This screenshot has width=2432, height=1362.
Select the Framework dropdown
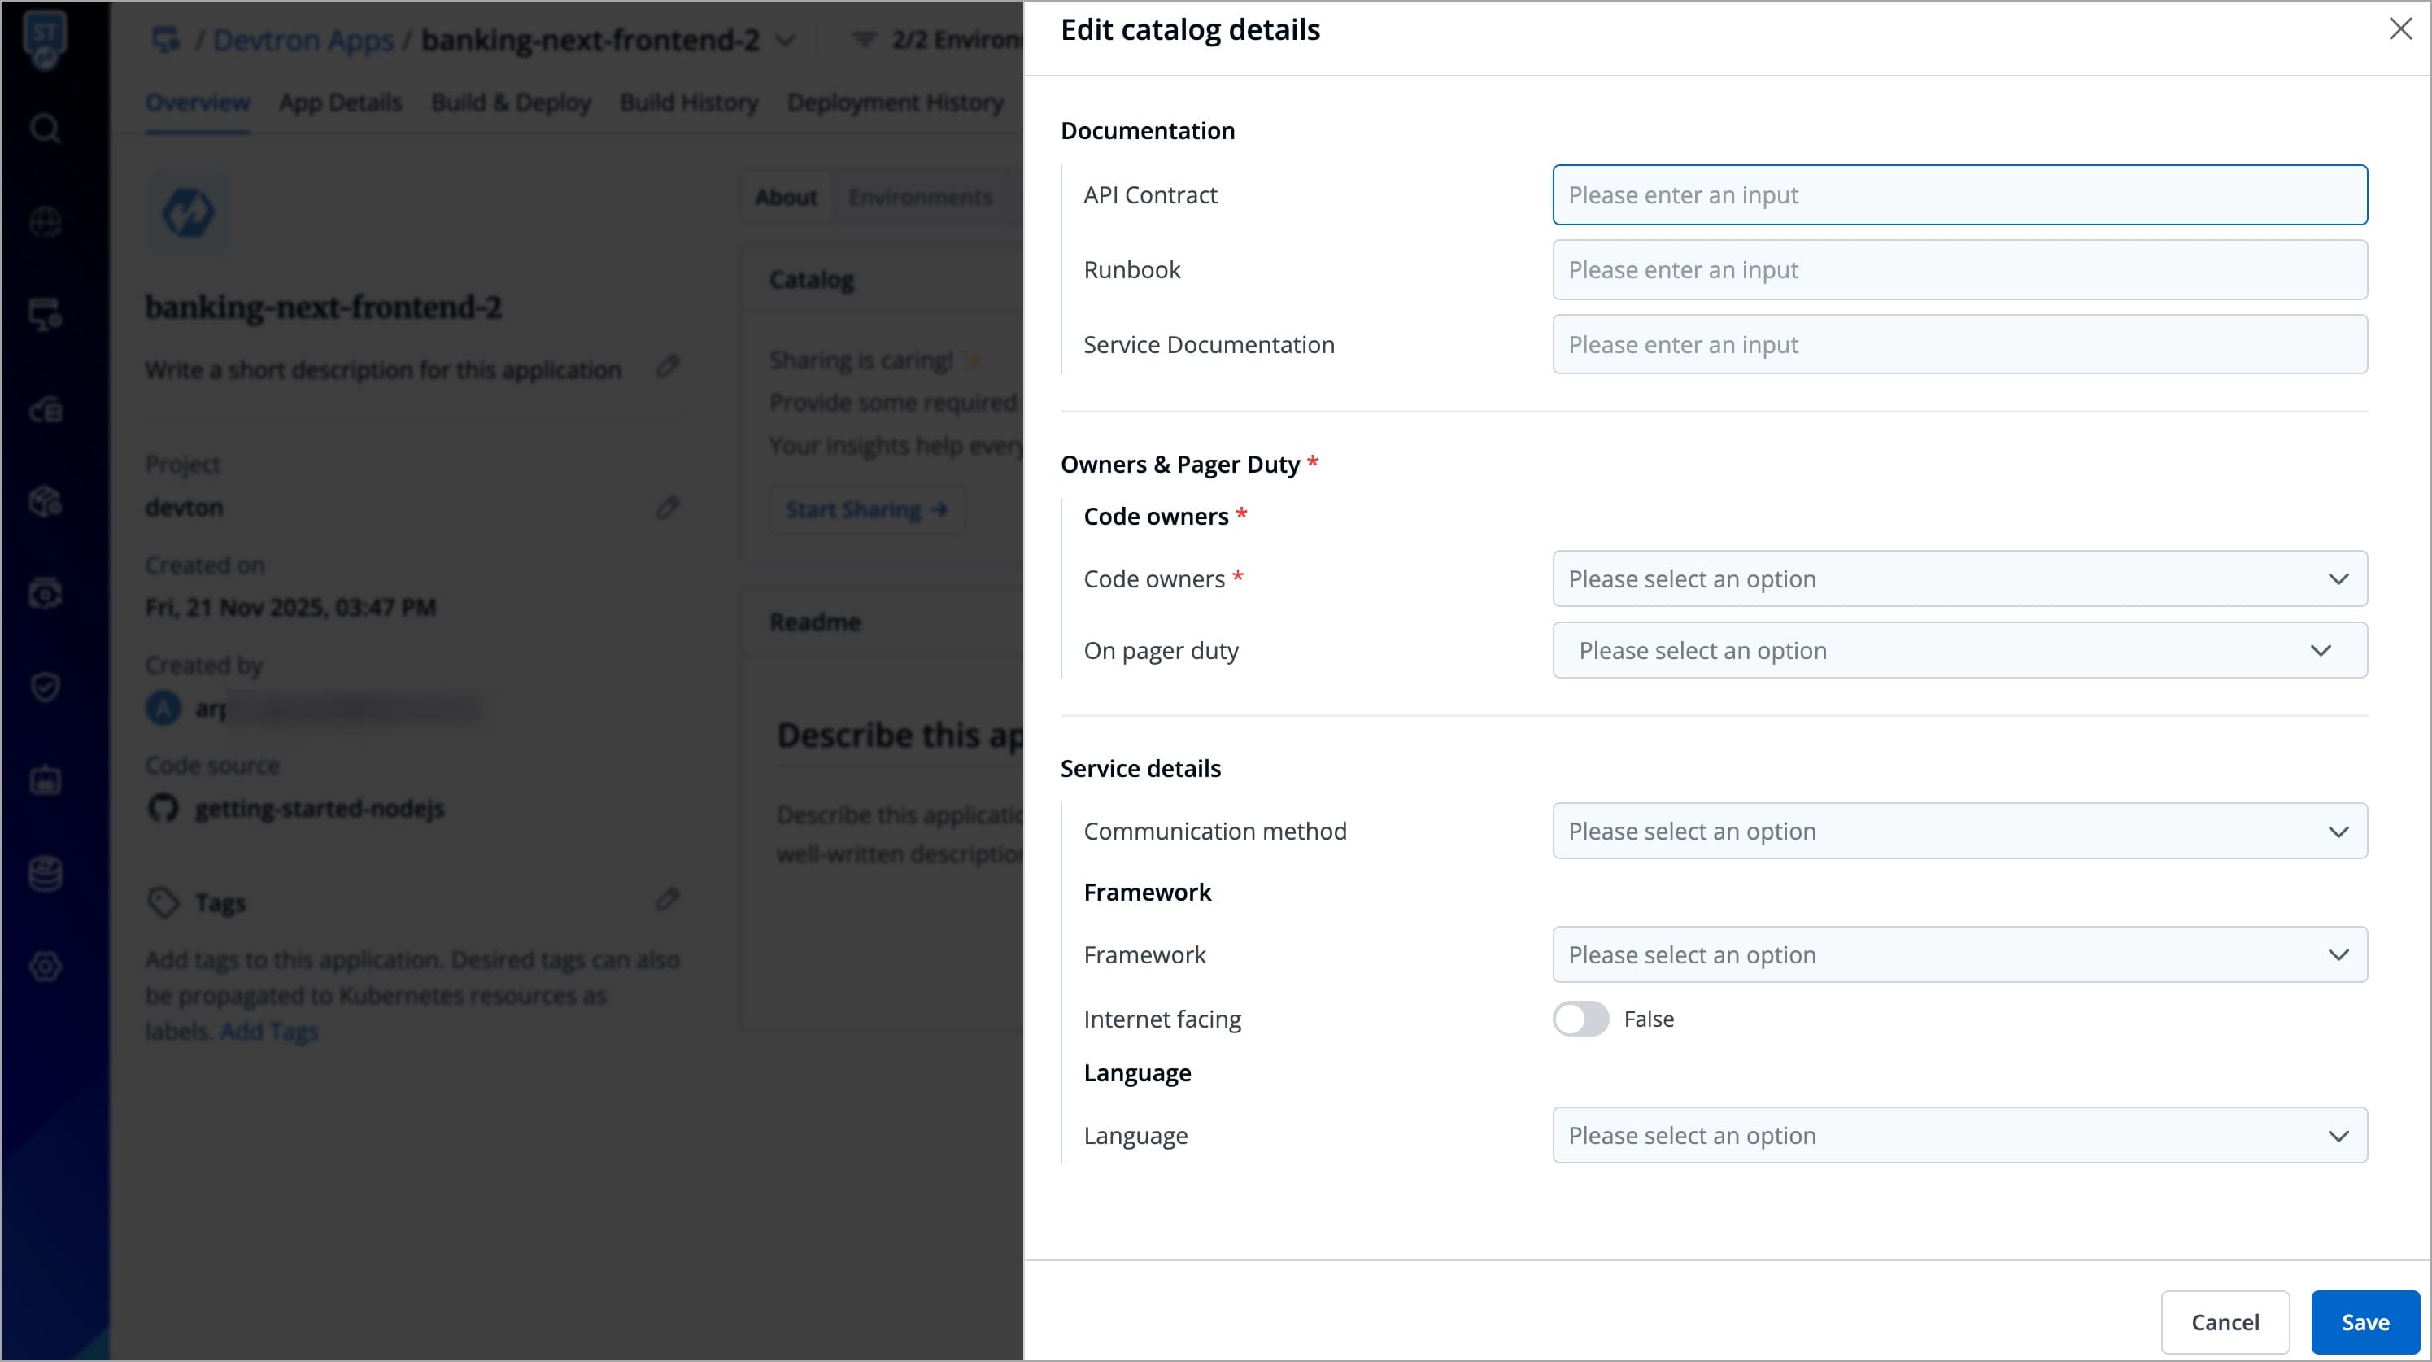(1959, 955)
